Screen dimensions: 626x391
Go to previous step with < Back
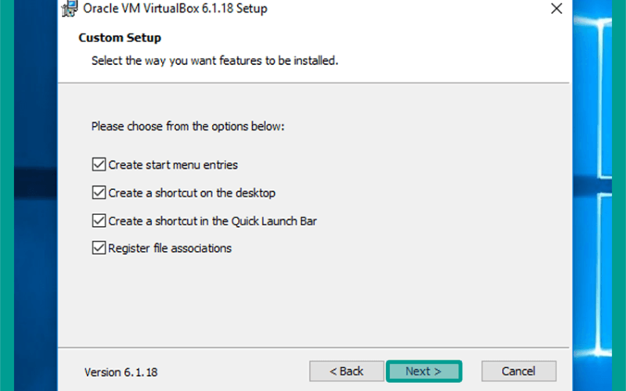[x=347, y=371]
